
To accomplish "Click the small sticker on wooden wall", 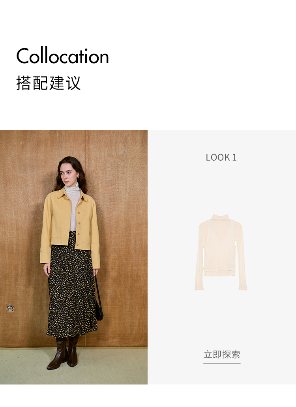I will point(10,308).
